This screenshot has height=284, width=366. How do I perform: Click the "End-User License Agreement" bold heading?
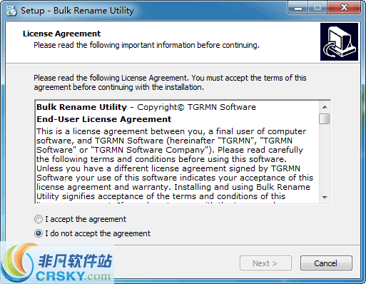[x=103, y=119]
